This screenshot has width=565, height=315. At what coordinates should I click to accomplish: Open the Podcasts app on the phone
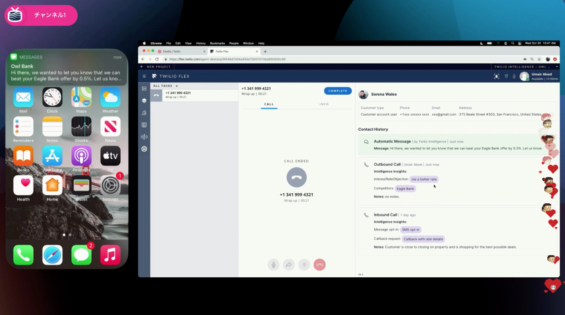(81, 156)
